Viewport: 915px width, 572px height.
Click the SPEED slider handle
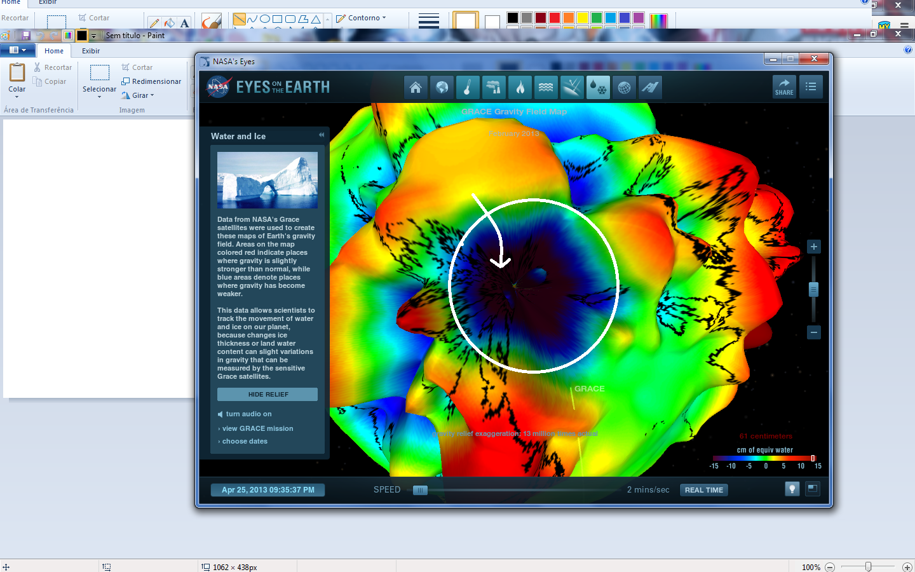point(420,490)
